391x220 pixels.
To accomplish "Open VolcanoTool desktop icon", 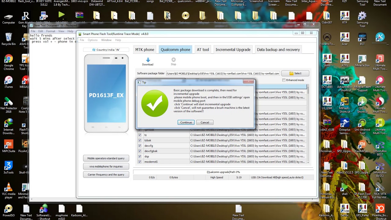I will coord(327,39).
